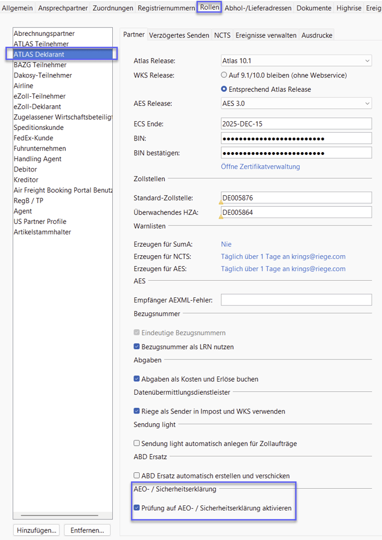
Task: Click warning icon beside Standard-Zollstelle field
Action: click(221, 202)
